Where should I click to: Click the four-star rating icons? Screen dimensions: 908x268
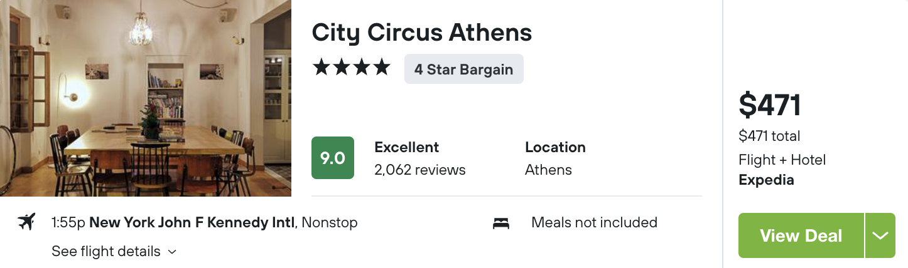point(352,68)
